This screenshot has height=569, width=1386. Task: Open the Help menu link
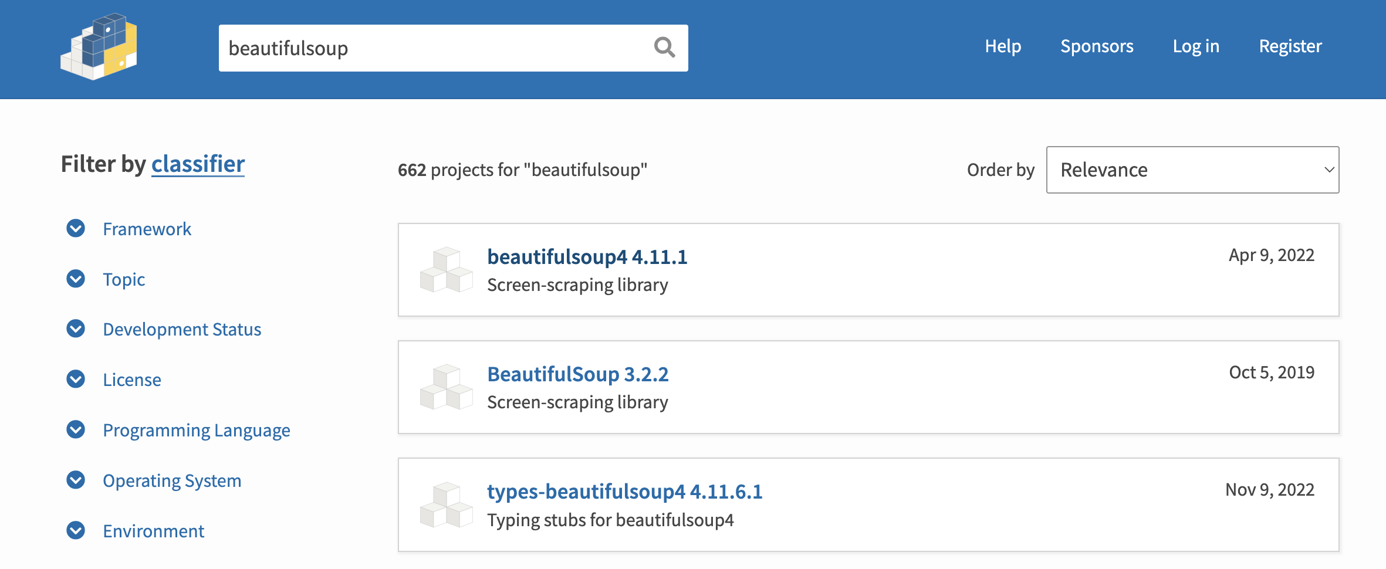coord(1003,46)
